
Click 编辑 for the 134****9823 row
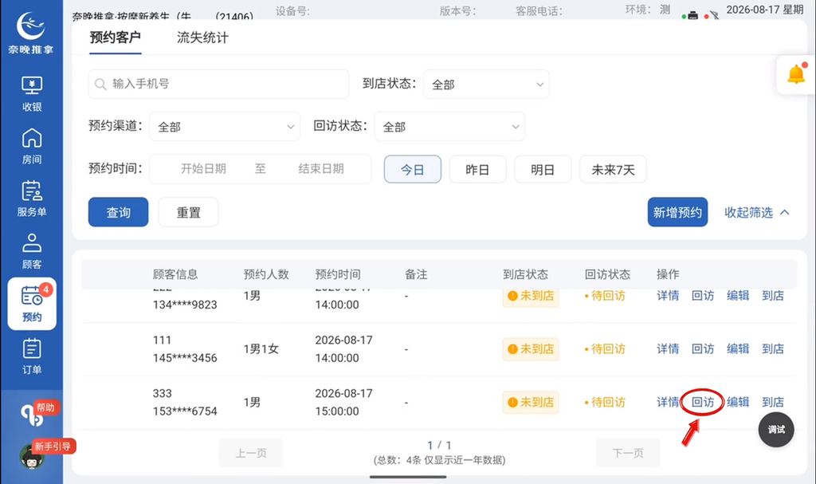click(737, 296)
